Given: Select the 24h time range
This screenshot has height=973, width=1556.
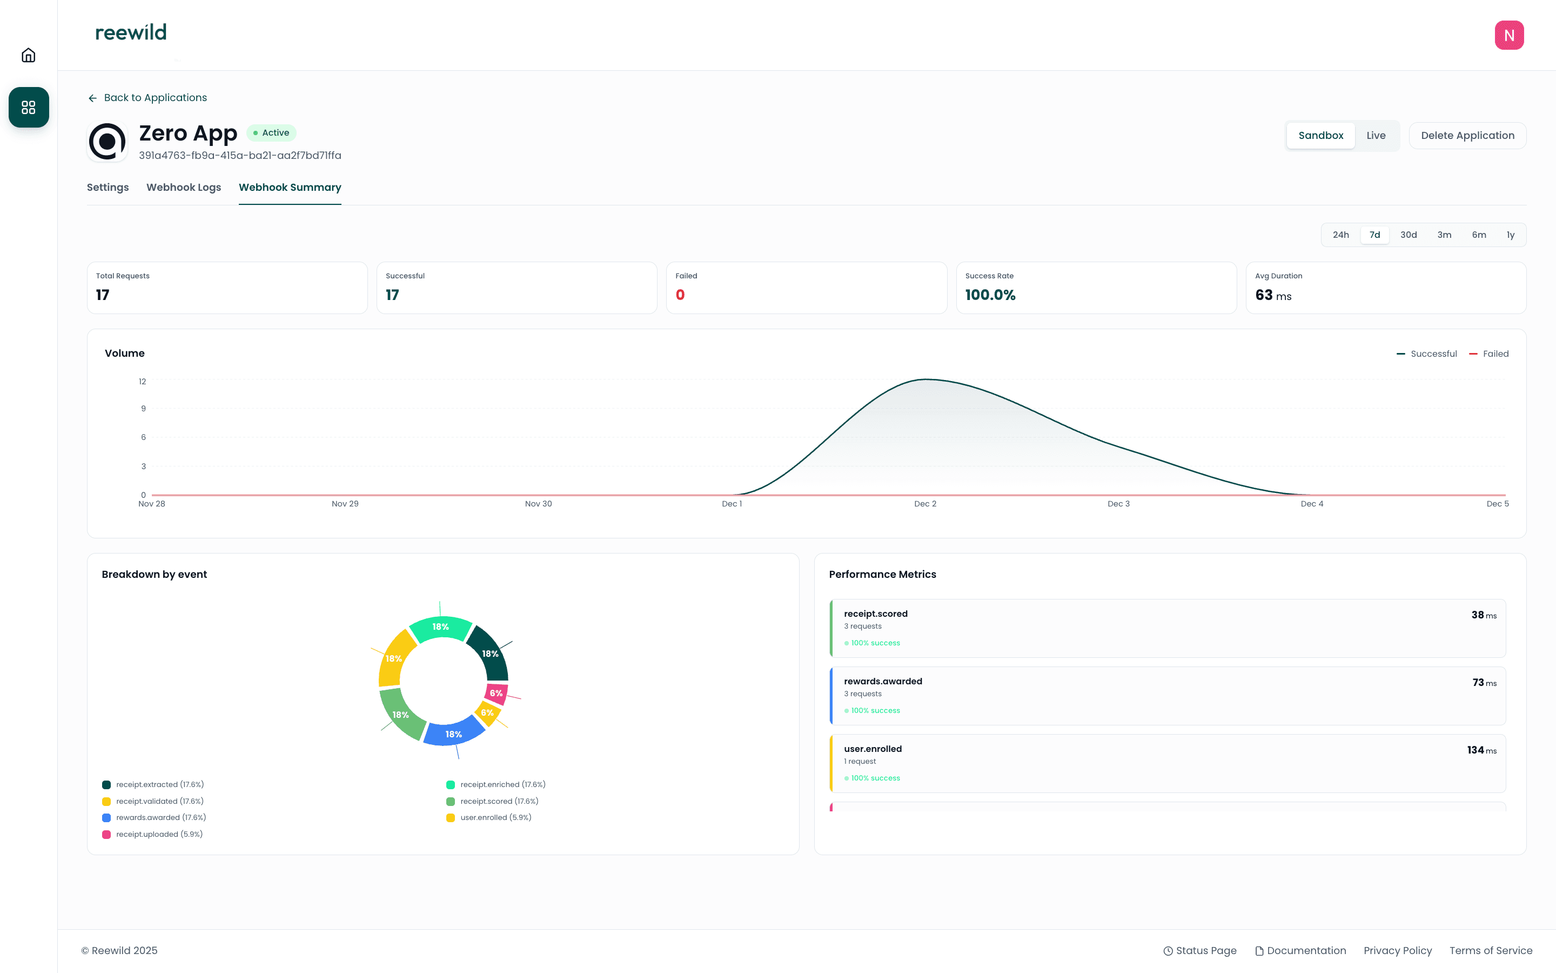Looking at the screenshot, I should (1342, 235).
